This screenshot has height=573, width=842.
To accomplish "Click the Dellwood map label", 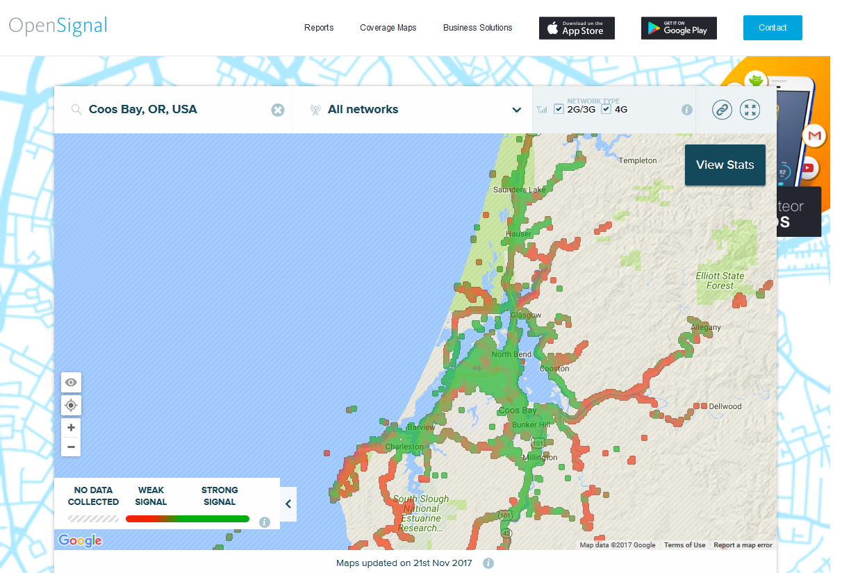I will pyautogui.click(x=725, y=406).
